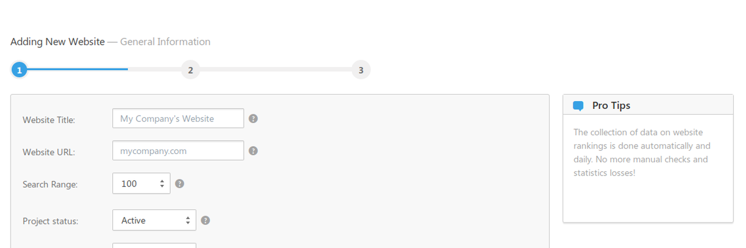Click the Website Title label
Viewport: 746px width, 248px height.
(49, 120)
